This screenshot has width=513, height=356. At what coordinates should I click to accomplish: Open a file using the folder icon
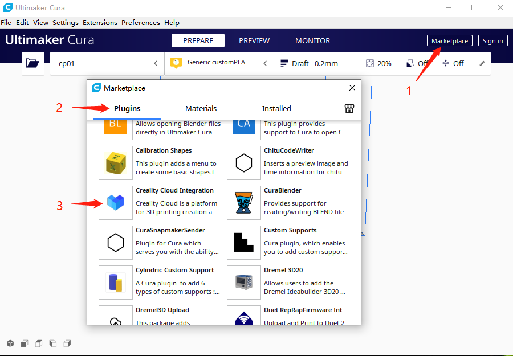coord(32,63)
